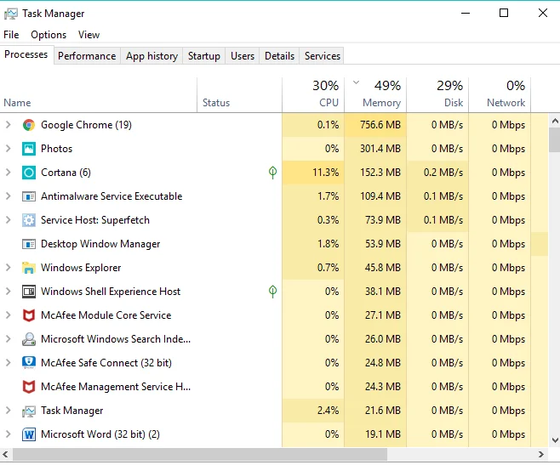Click the leaf status icon for Windows Shell Experience Host

click(x=272, y=292)
